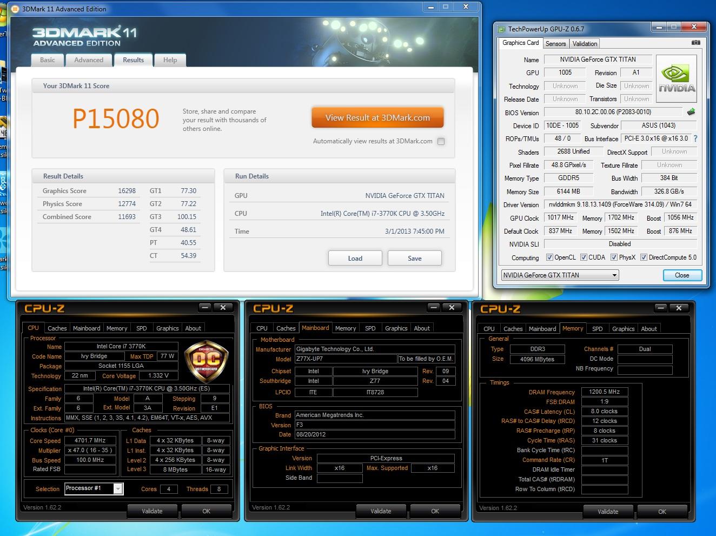Click the GPU-Z screenshot camera icon
Image resolution: width=716 pixels, height=536 pixels.
tap(696, 43)
